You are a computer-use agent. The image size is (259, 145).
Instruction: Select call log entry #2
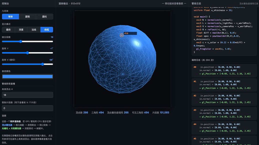(224, 99)
